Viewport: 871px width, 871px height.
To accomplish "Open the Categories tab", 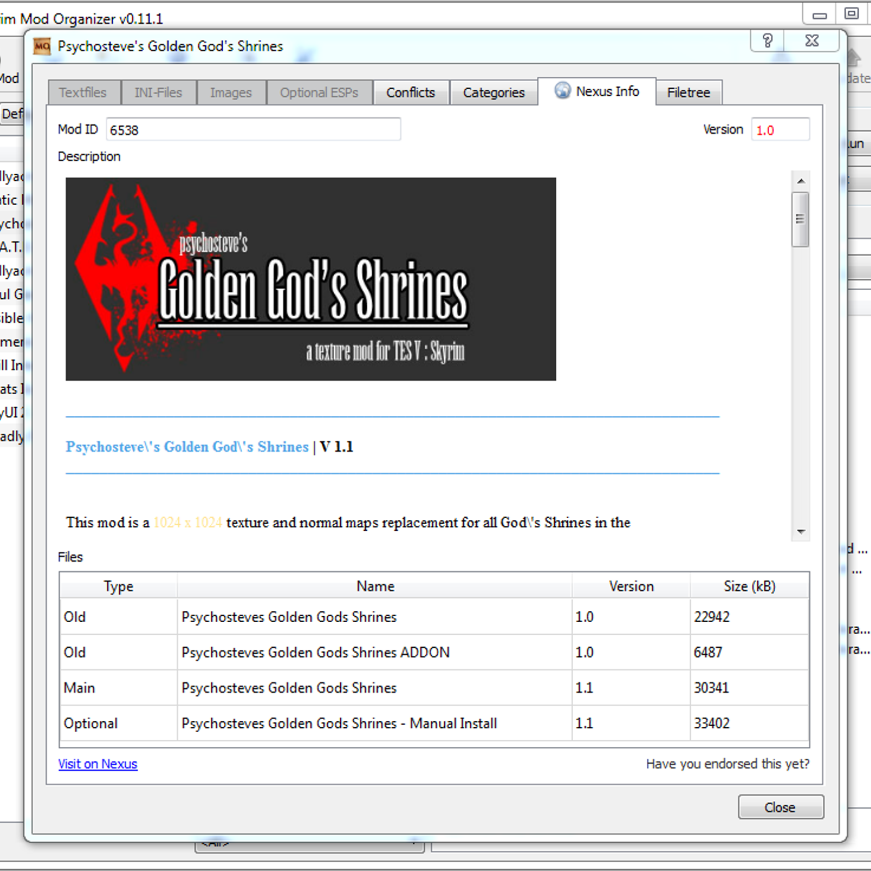I will (x=494, y=93).
